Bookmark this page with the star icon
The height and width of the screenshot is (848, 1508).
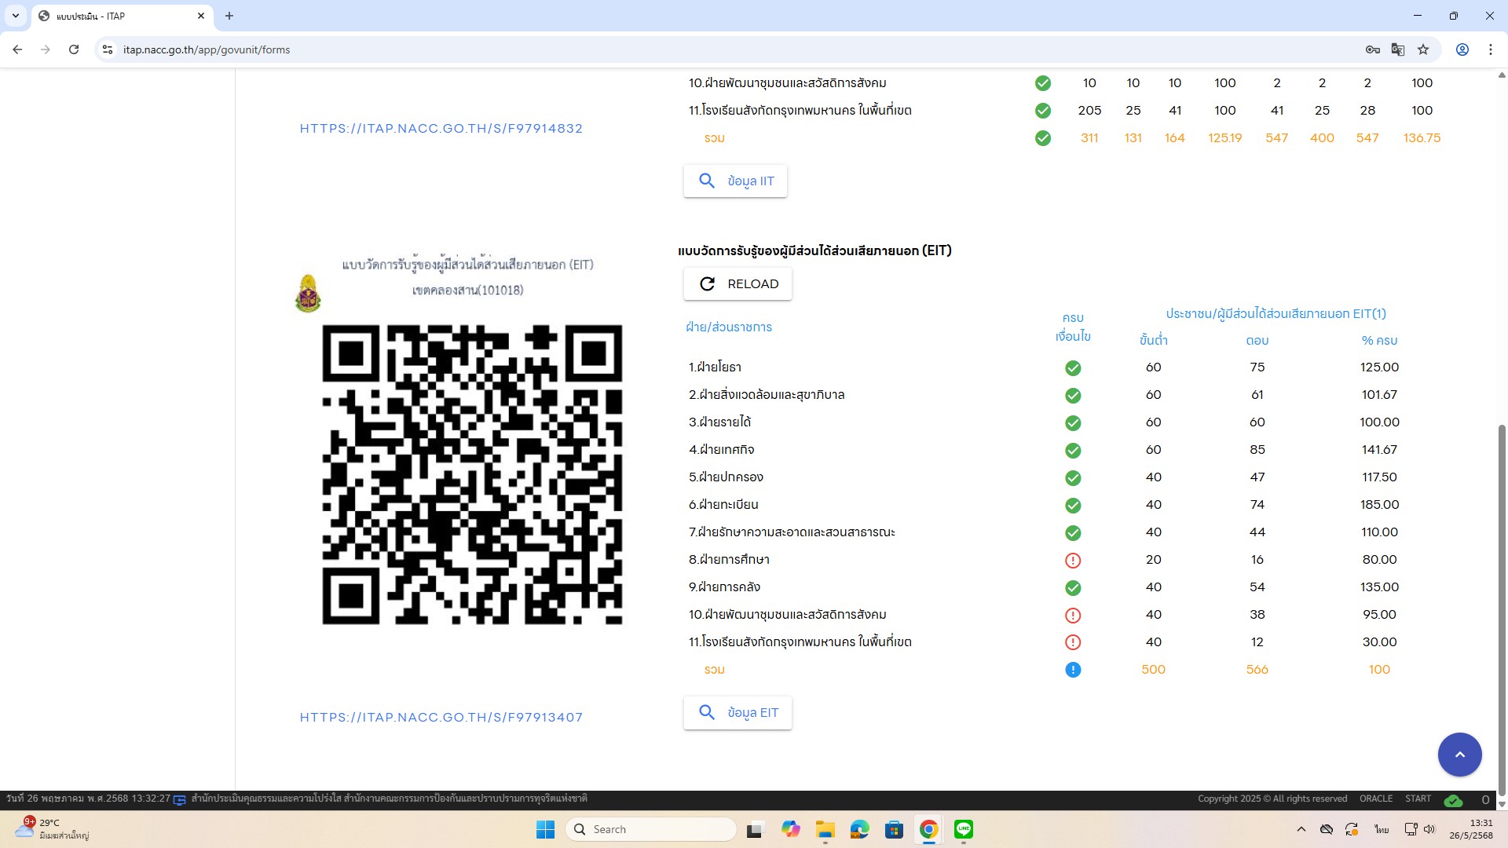tap(1423, 49)
